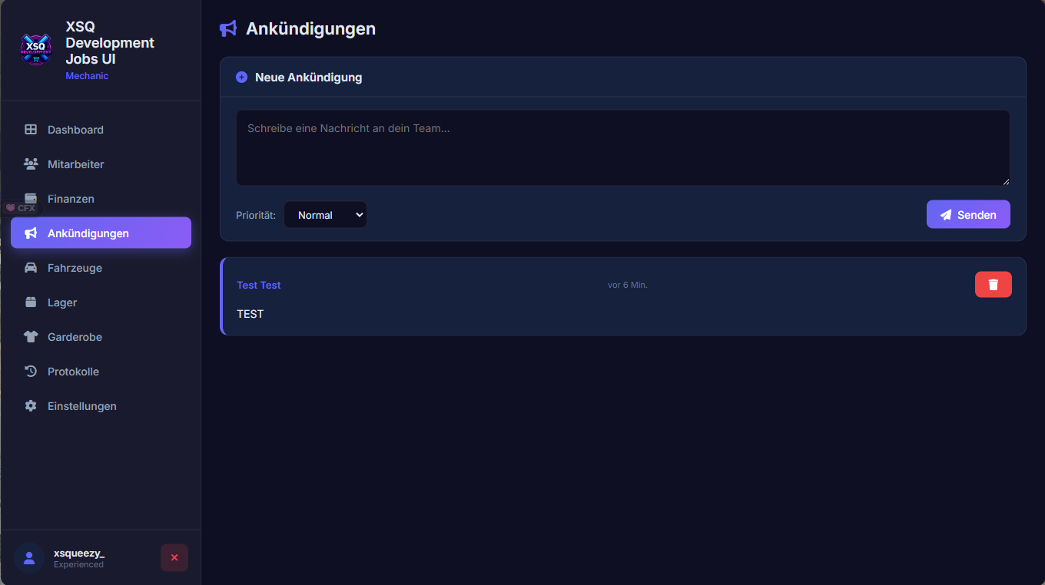This screenshot has width=1045, height=585.
Task: Open the Lager section
Action: (101, 302)
